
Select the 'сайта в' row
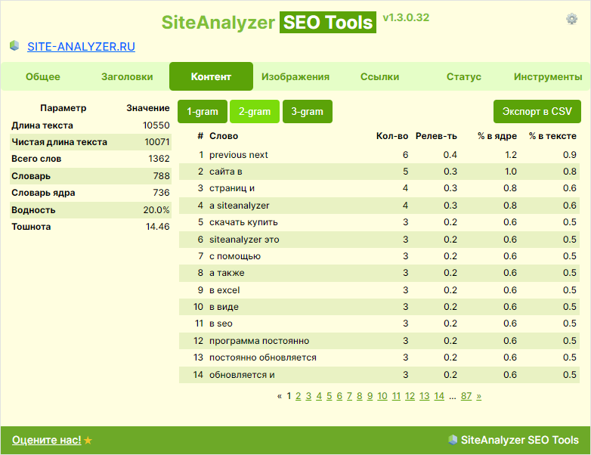point(379,172)
